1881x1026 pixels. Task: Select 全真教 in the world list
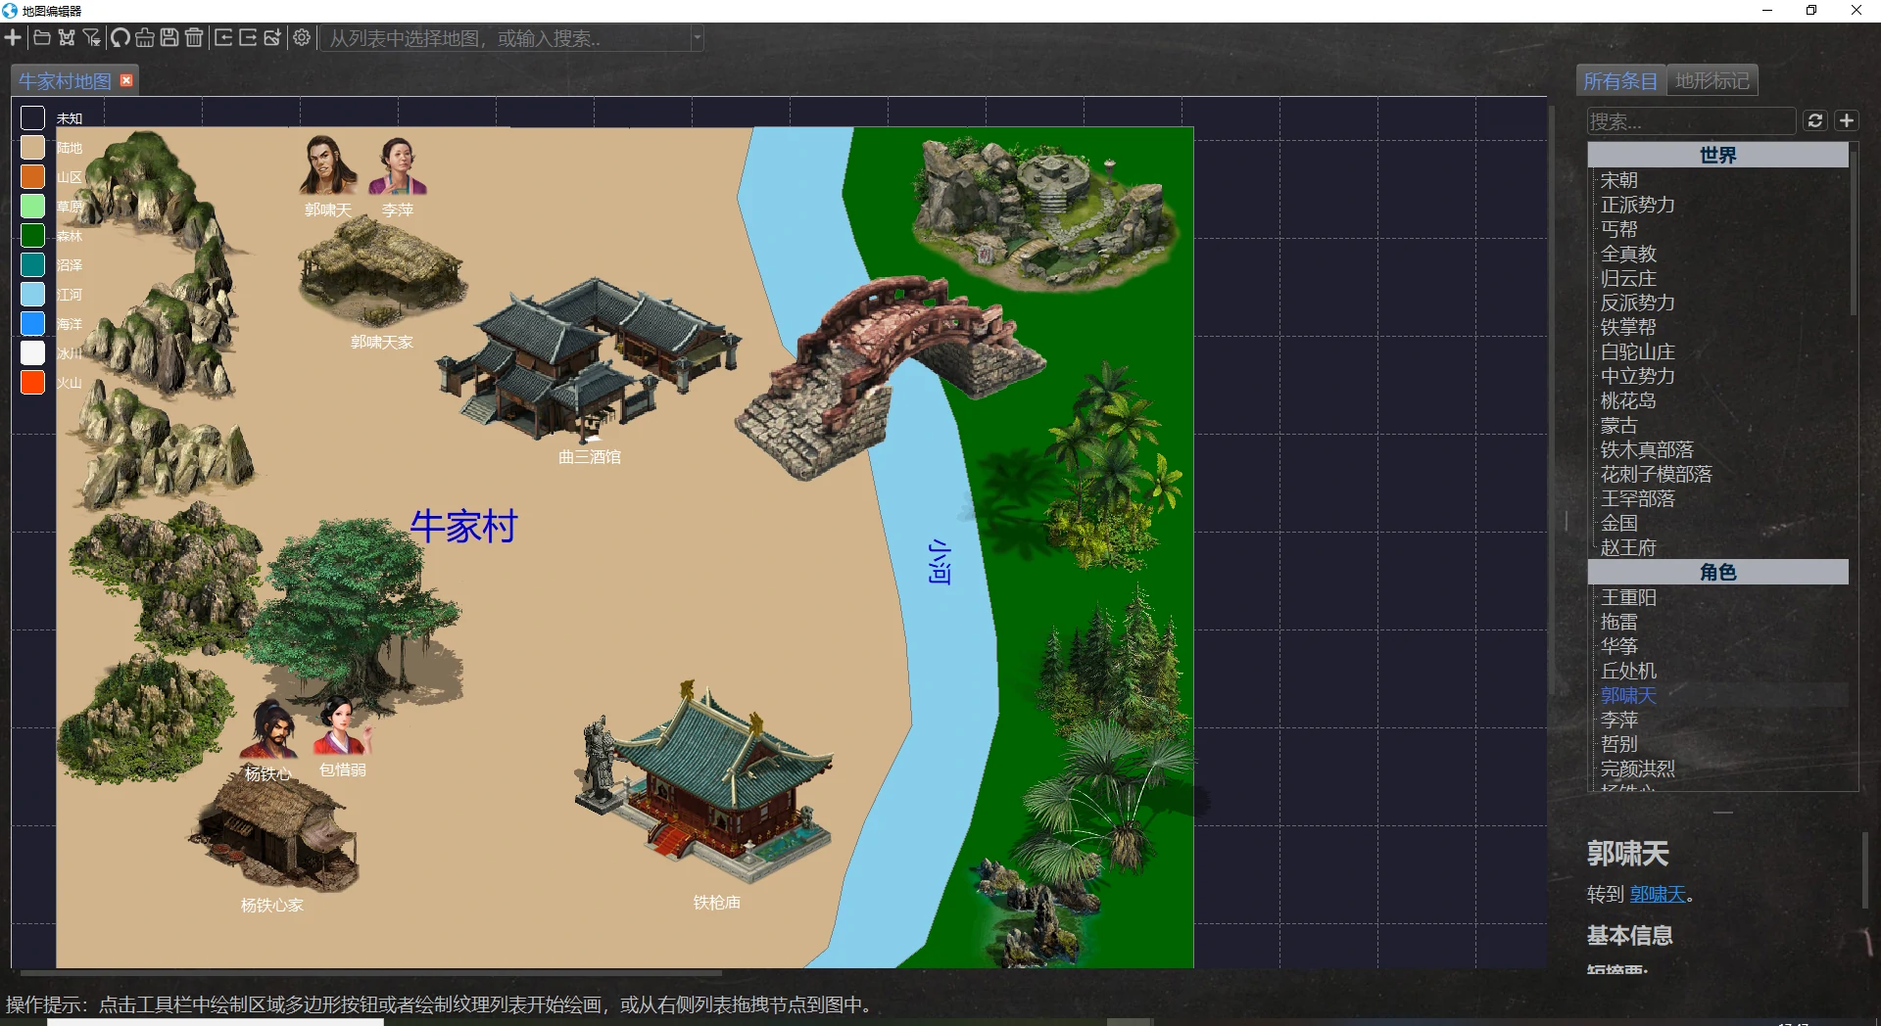click(1629, 254)
